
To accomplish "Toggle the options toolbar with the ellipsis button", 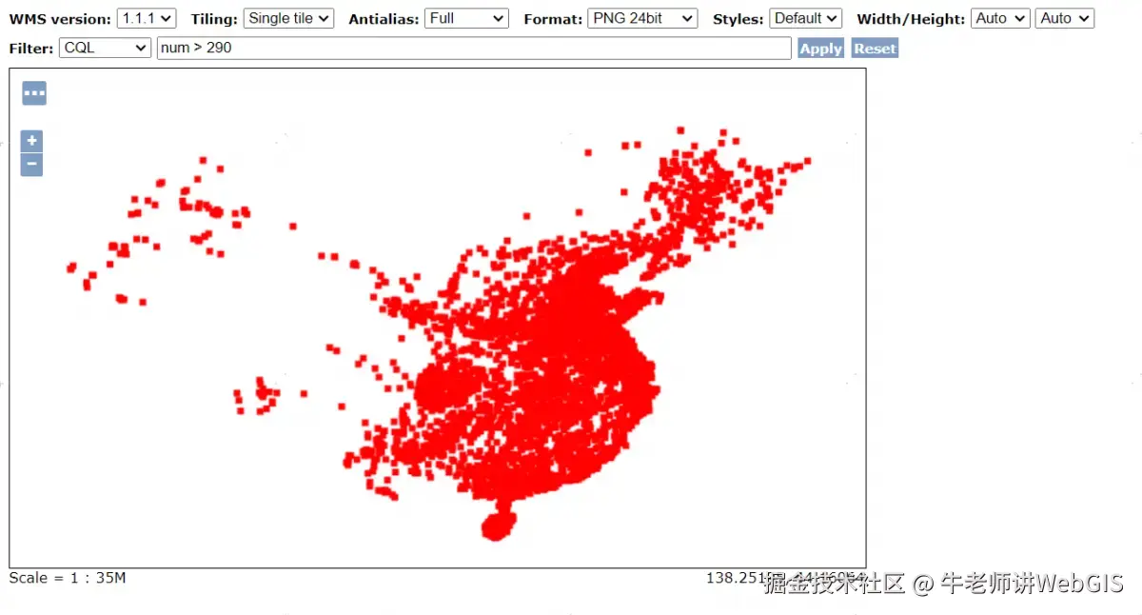I will [x=34, y=93].
